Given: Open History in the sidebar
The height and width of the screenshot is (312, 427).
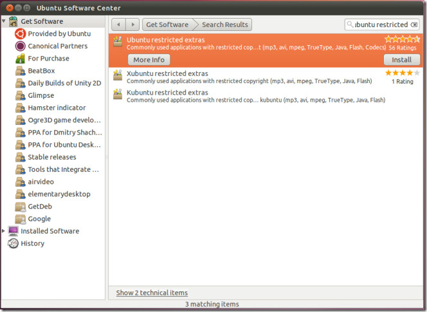Looking at the screenshot, I should pos(32,243).
